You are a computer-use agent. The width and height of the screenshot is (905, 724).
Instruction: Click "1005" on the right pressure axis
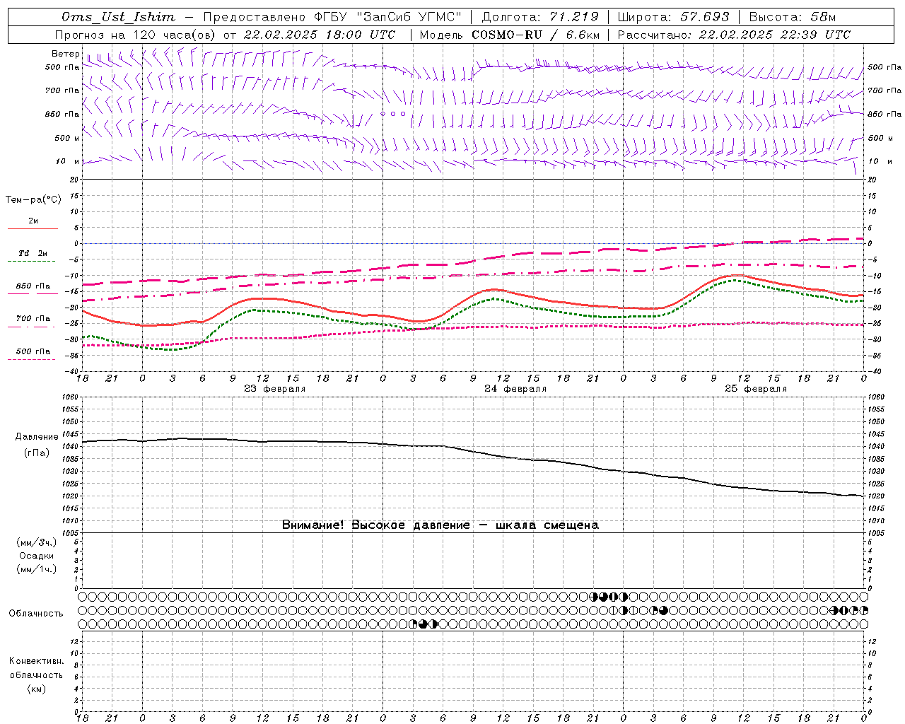click(876, 533)
